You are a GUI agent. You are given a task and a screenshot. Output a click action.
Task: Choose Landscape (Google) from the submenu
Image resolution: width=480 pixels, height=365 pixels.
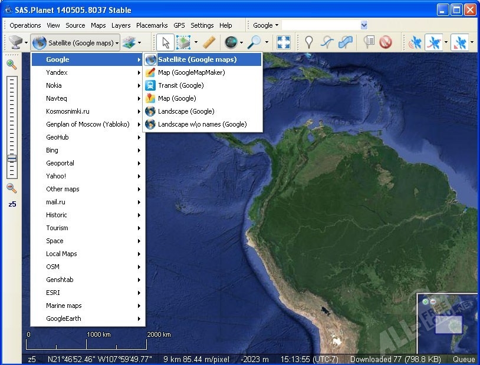[x=186, y=111]
